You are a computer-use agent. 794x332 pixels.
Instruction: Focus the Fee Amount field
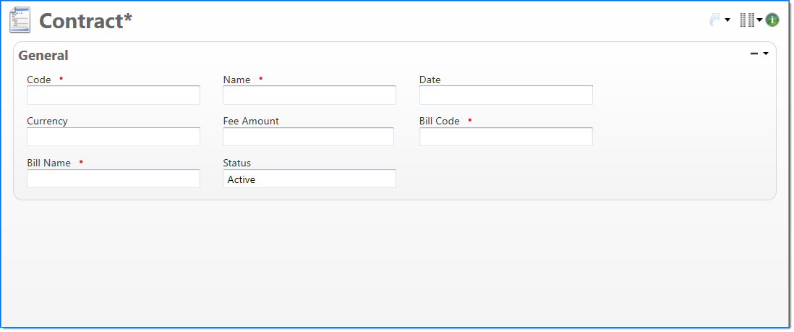[309, 137]
